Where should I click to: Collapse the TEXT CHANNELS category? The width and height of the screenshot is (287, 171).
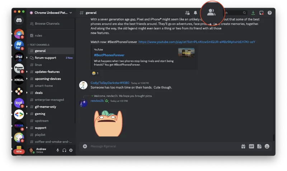[39, 45]
